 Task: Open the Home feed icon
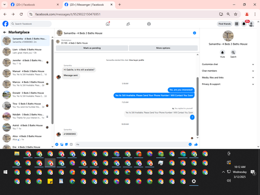click(x=108, y=24)
